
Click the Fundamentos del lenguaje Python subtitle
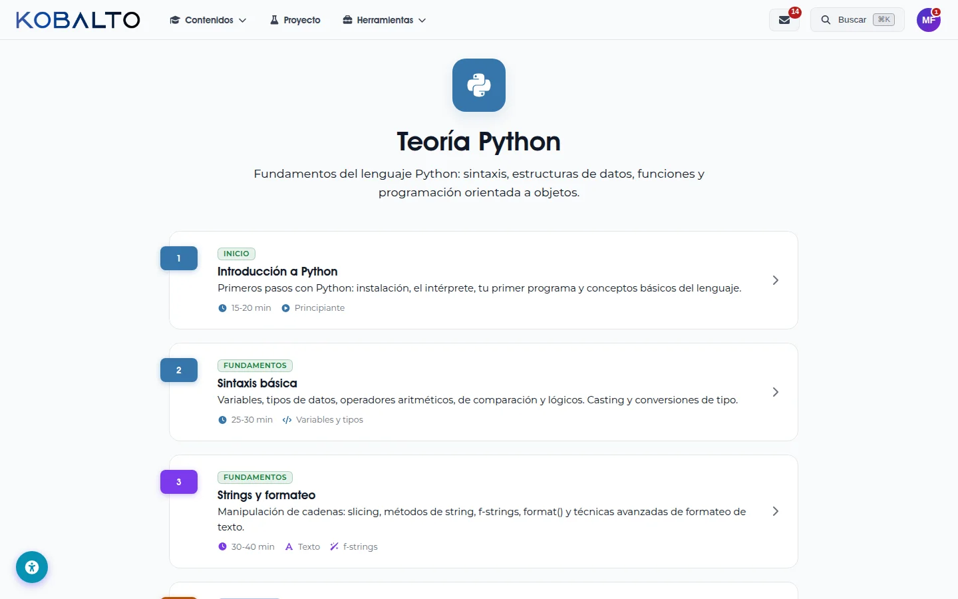[x=479, y=183]
